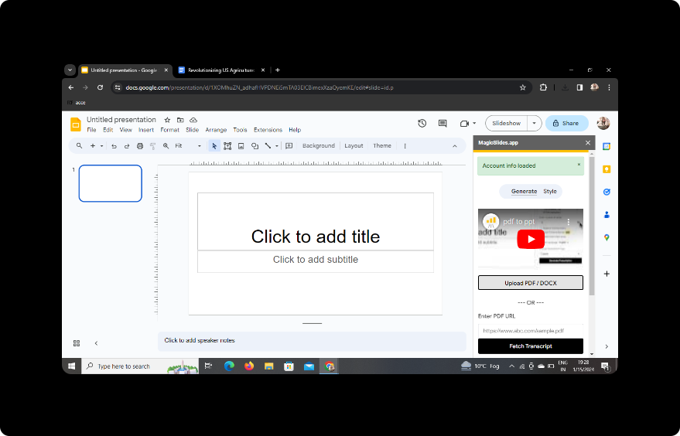Get add-ons plus icon in side panel
The image size is (680, 436).
pos(607,274)
